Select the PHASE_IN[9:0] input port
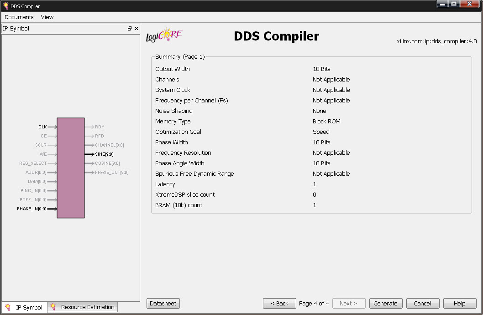Image resolution: width=483 pixels, height=315 pixels. point(31,209)
